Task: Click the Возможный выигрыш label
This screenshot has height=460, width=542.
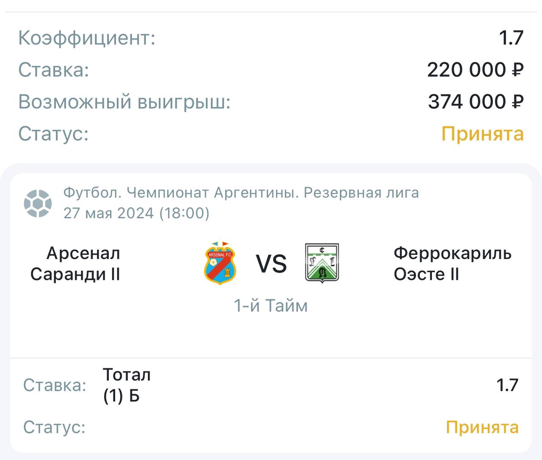Action: coord(124,102)
